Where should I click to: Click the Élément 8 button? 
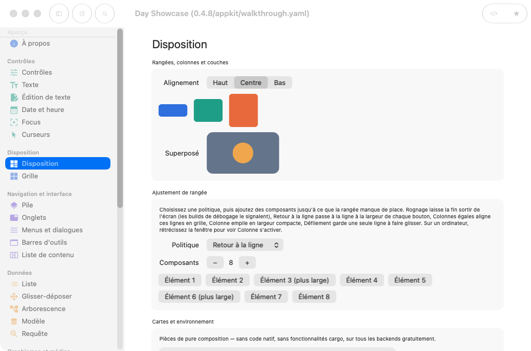(x=314, y=297)
